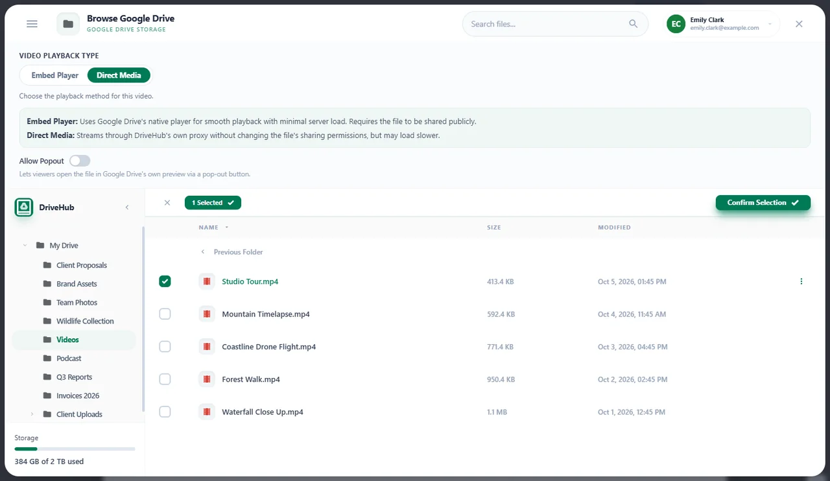Open the hamburger menu icon
The width and height of the screenshot is (830, 481).
click(32, 24)
